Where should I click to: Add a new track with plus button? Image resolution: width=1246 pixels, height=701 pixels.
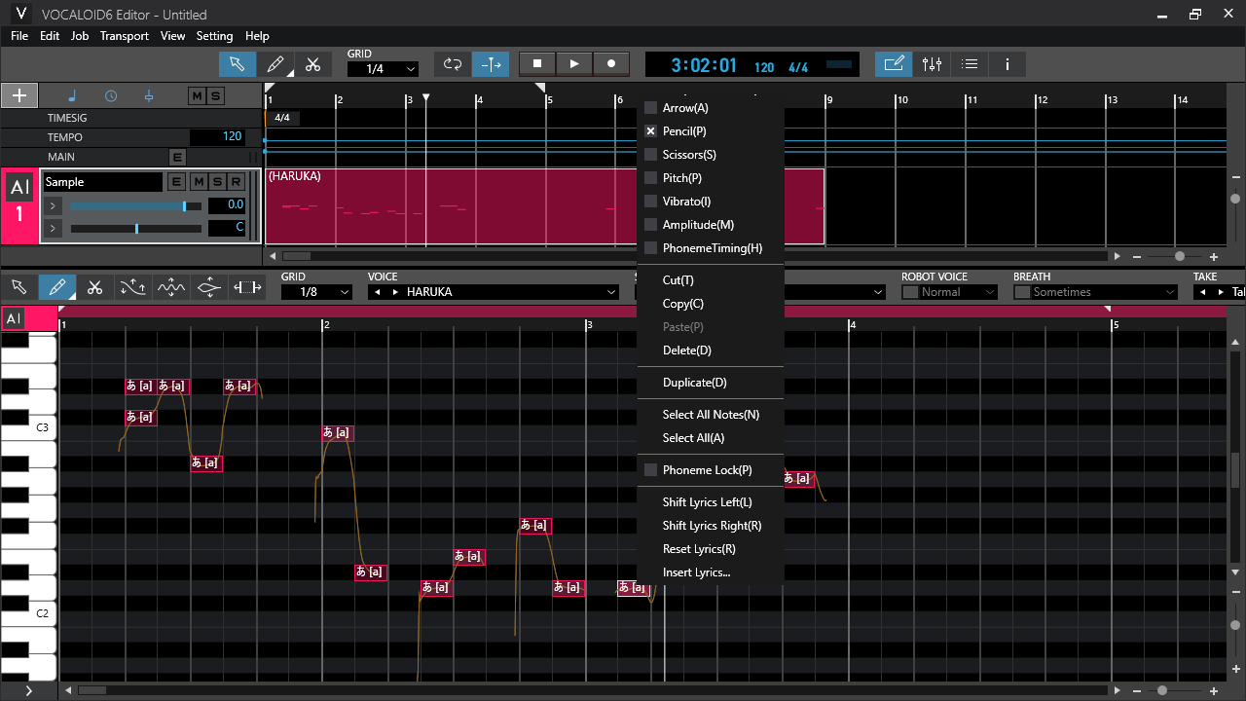click(19, 95)
